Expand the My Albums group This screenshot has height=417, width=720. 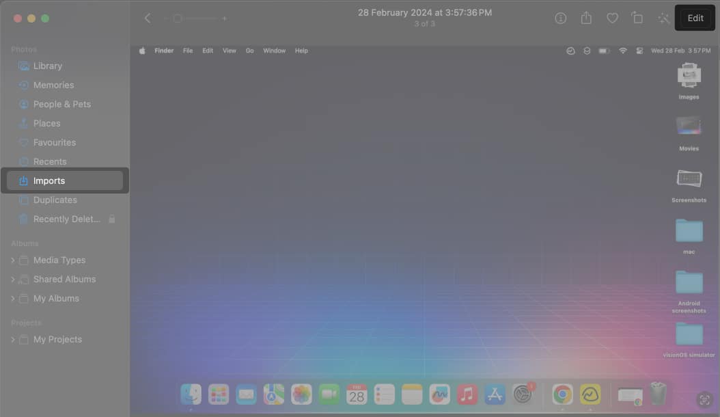[13, 298]
